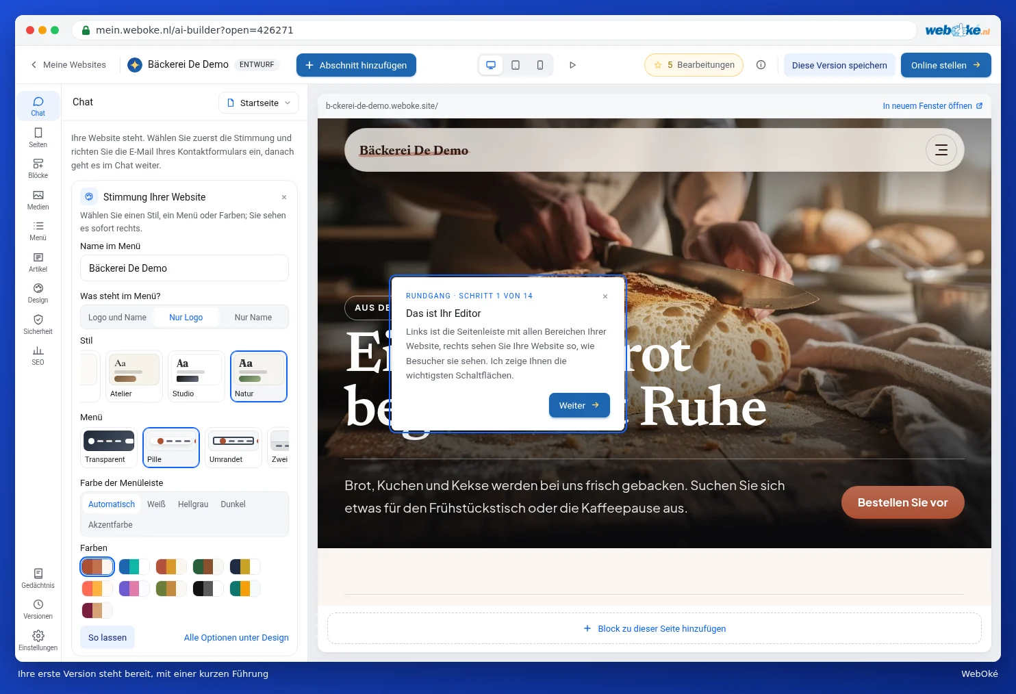The height and width of the screenshot is (694, 1016).
Task: Choose the Umrandet menu style
Action: (x=233, y=448)
